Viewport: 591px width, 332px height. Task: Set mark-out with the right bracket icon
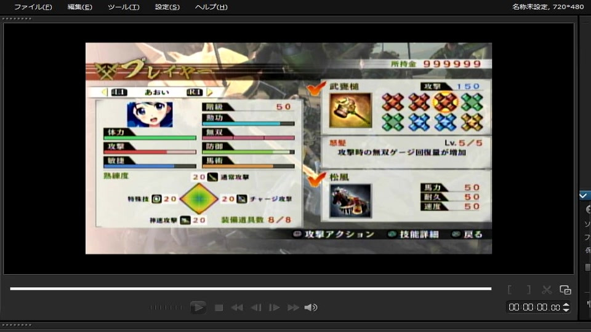[x=528, y=290]
